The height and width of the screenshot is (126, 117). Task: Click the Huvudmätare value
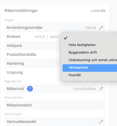84,89
